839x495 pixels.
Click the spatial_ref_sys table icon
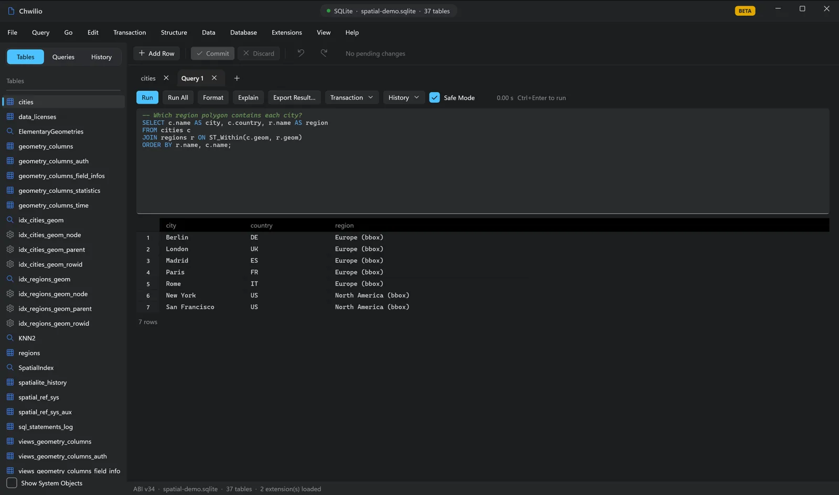(x=10, y=397)
